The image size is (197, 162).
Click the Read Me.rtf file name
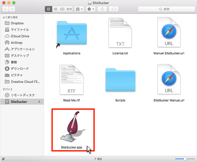click(71, 100)
